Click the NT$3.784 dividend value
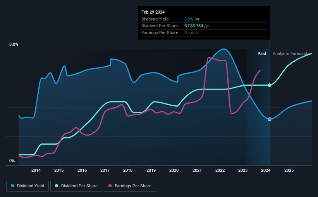 tap(194, 26)
